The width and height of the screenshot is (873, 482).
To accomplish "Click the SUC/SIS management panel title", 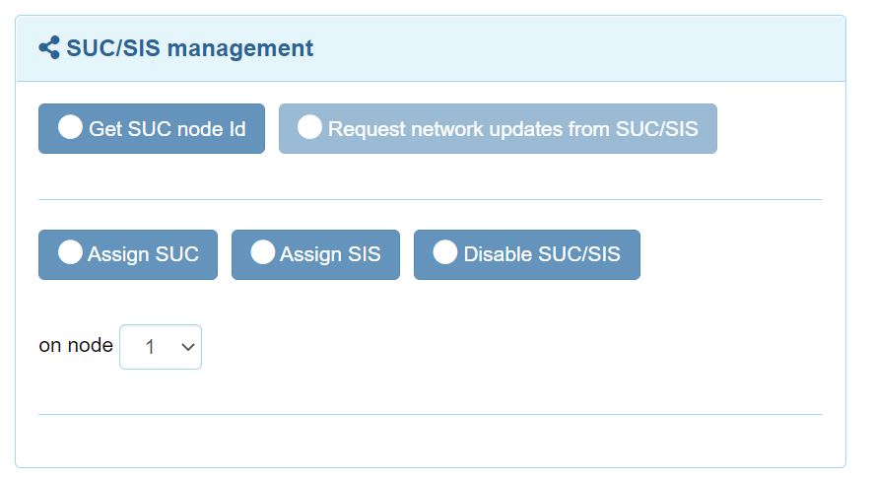I will coord(190,47).
